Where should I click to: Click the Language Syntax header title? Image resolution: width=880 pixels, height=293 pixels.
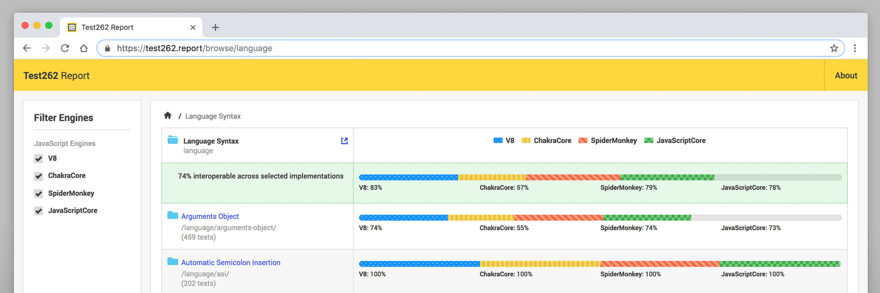pos(211,141)
